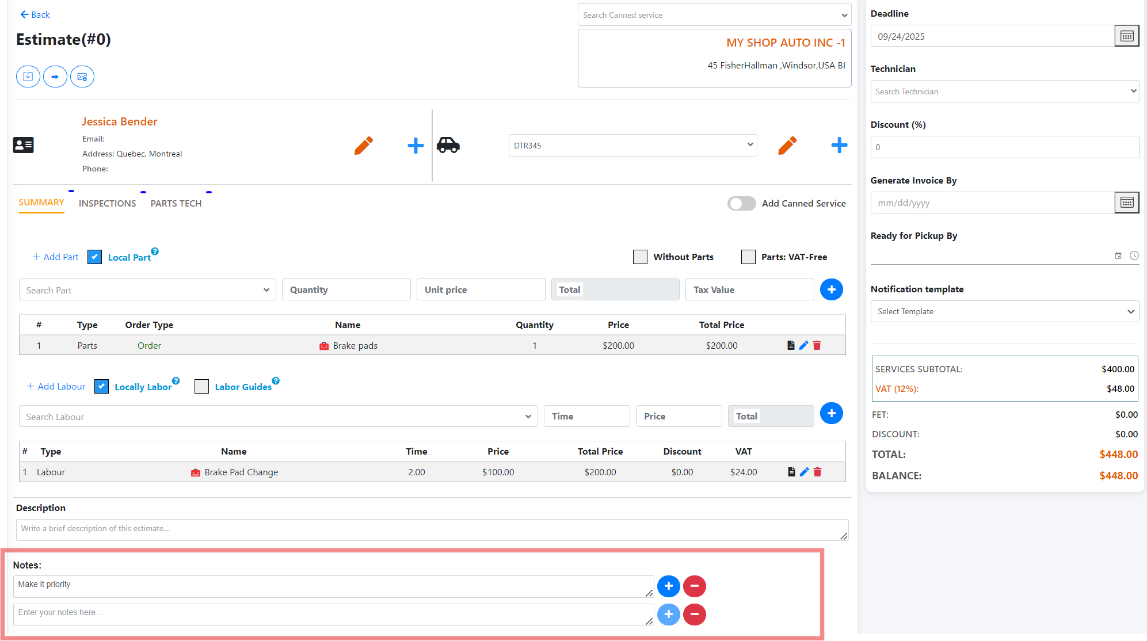Screen dimensions: 1147x641
Task: Add new vehicle with the plus icon
Action: pos(839,145)
